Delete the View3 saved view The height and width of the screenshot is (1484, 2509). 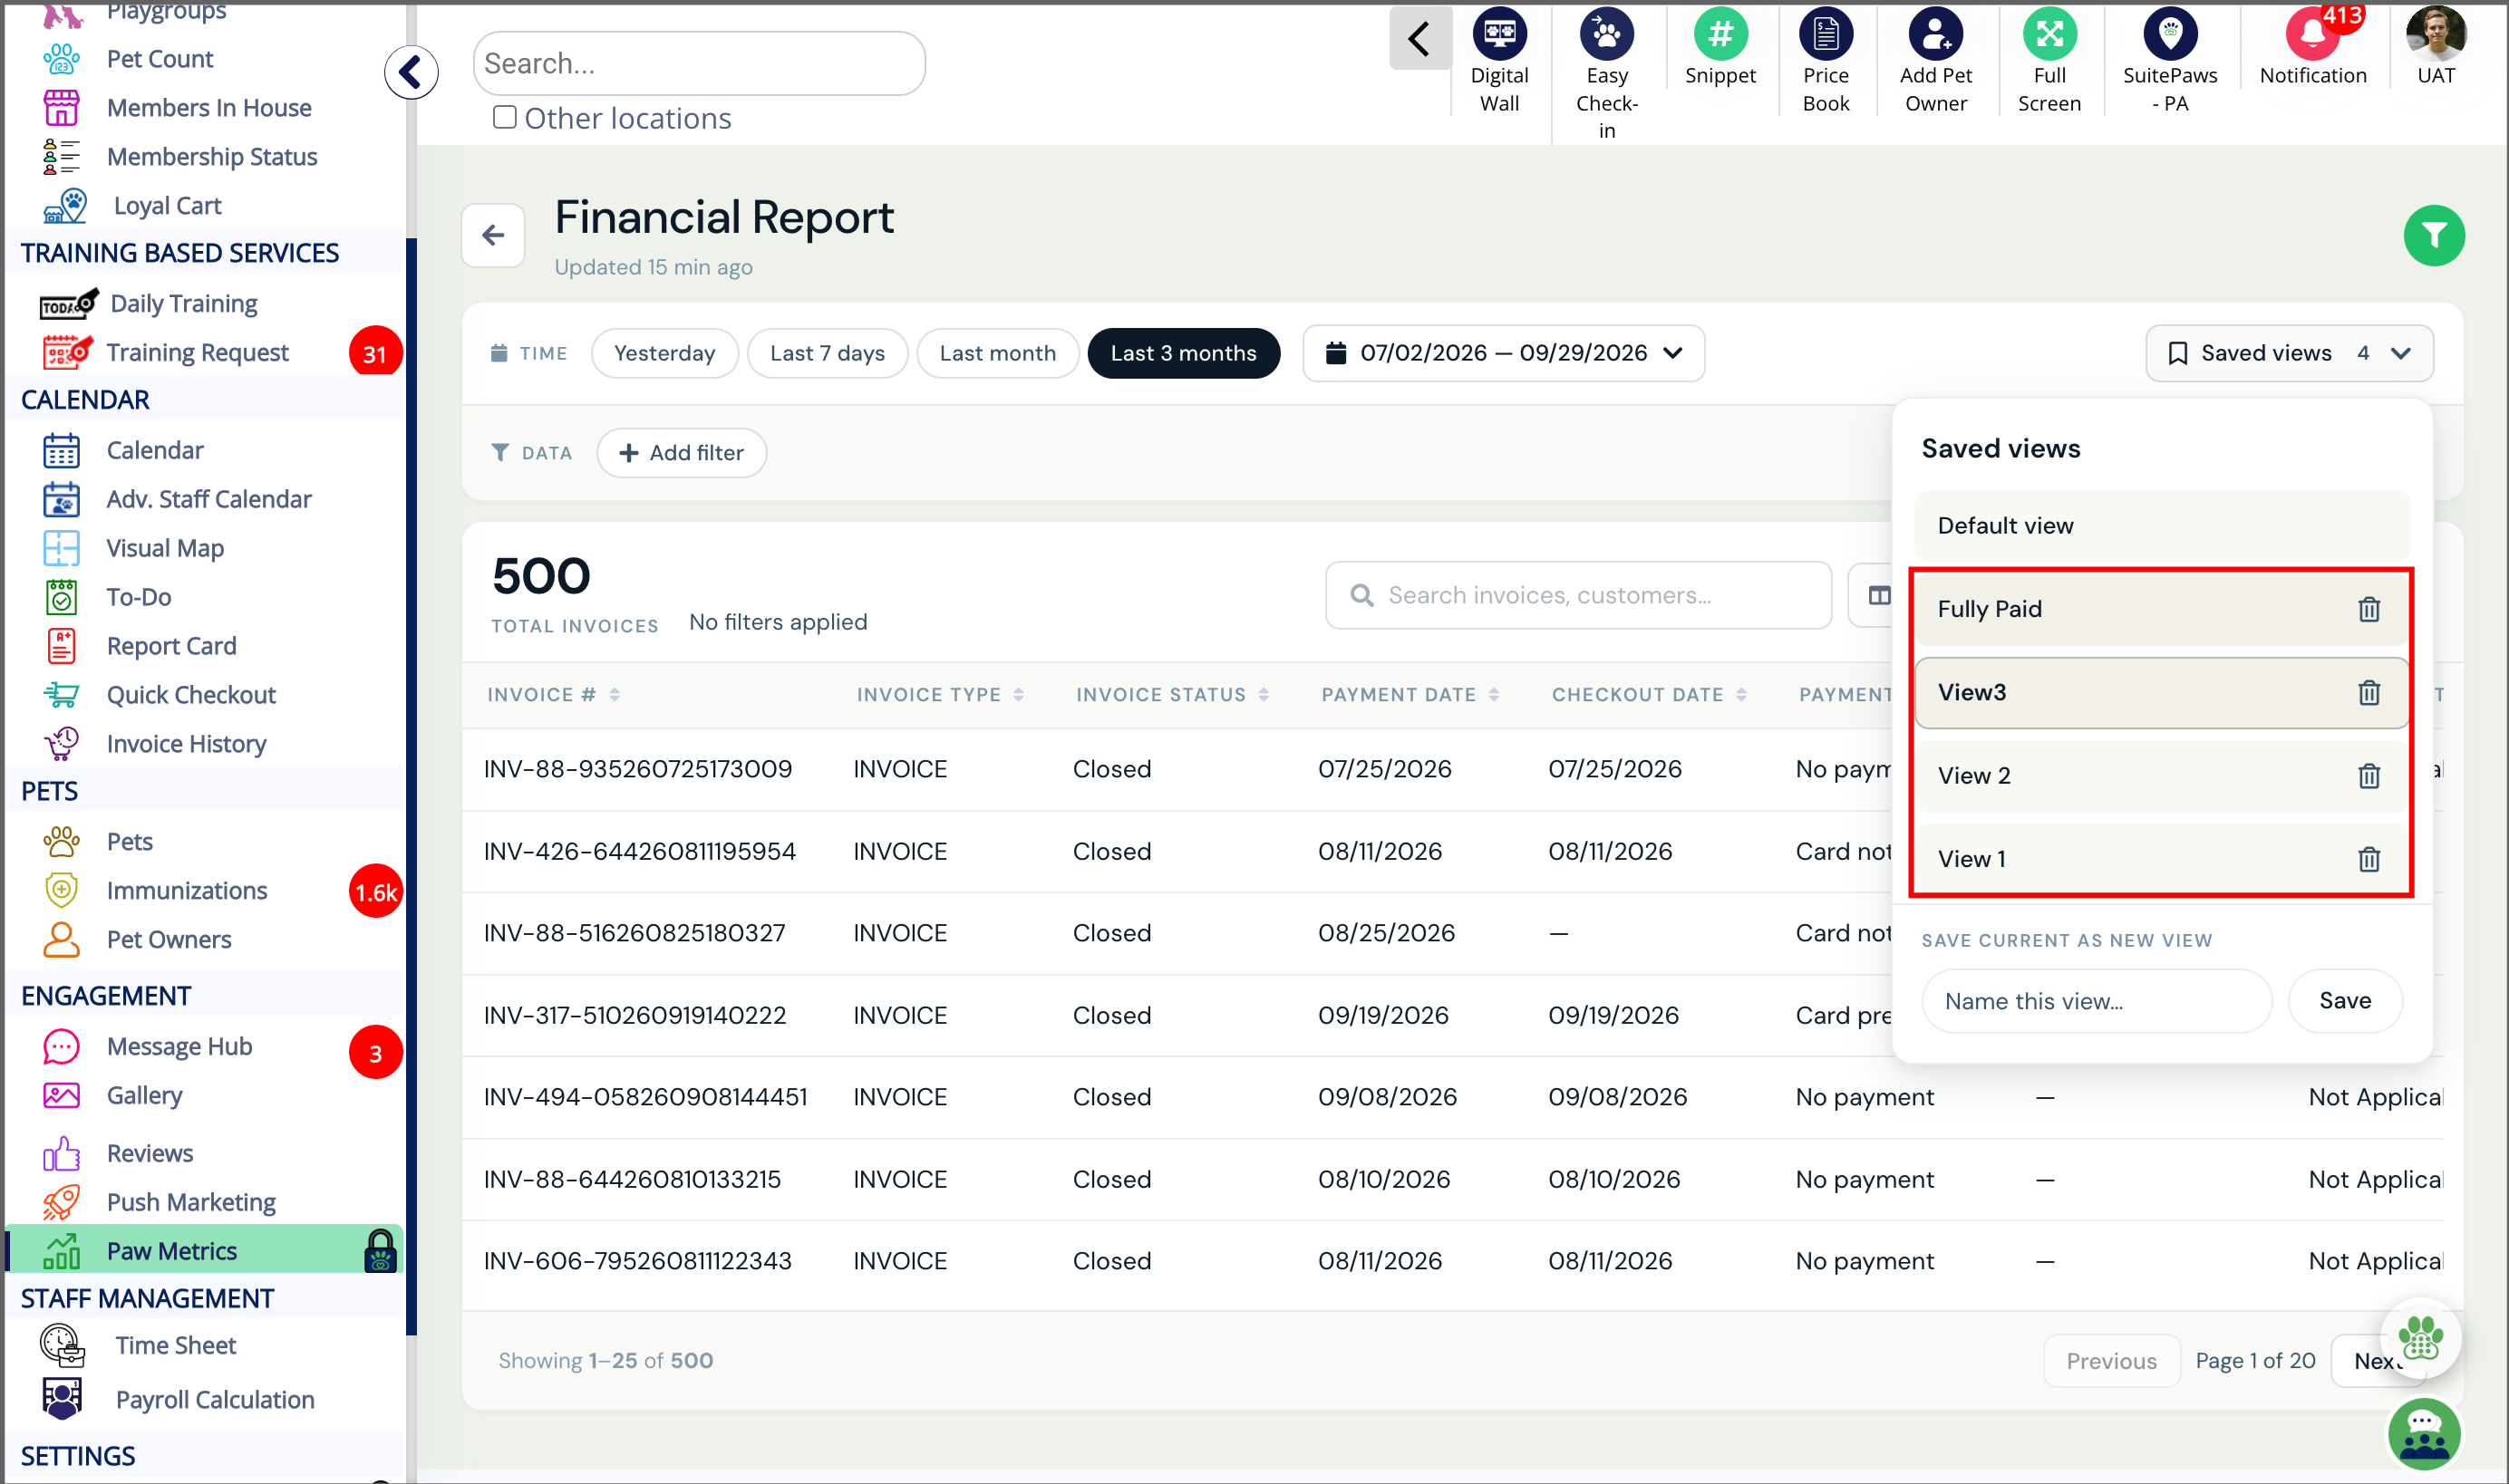click(2368, 692)
